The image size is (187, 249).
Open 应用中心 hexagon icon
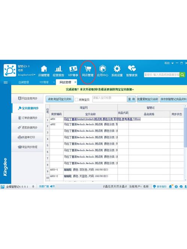(x=102, y=69)
